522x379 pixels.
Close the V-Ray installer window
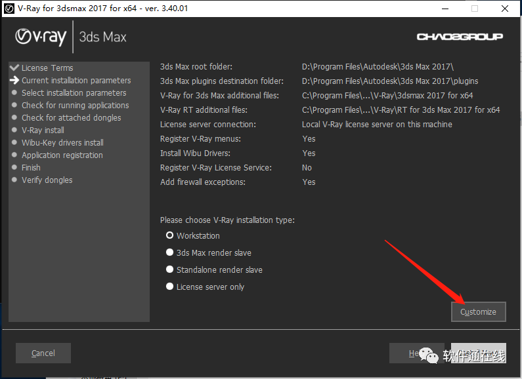[505, 9]
